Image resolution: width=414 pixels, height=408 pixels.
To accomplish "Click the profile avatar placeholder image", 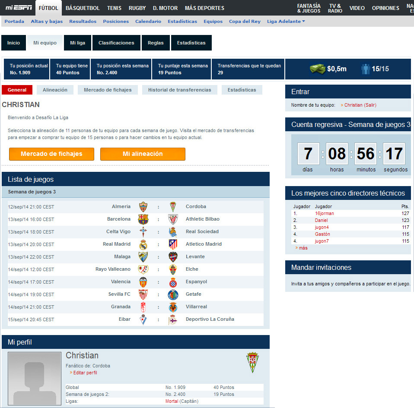I will (x=35, y=378).
